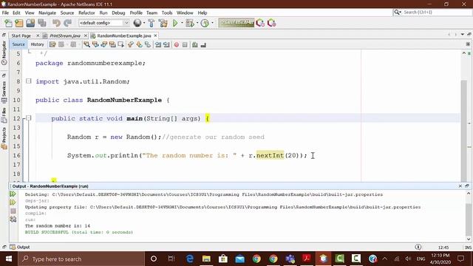Image resolution: width=473 pixels, height=266 pixels.
Task: Click Re-run with different parameters icon
Action: click(13, 202)
